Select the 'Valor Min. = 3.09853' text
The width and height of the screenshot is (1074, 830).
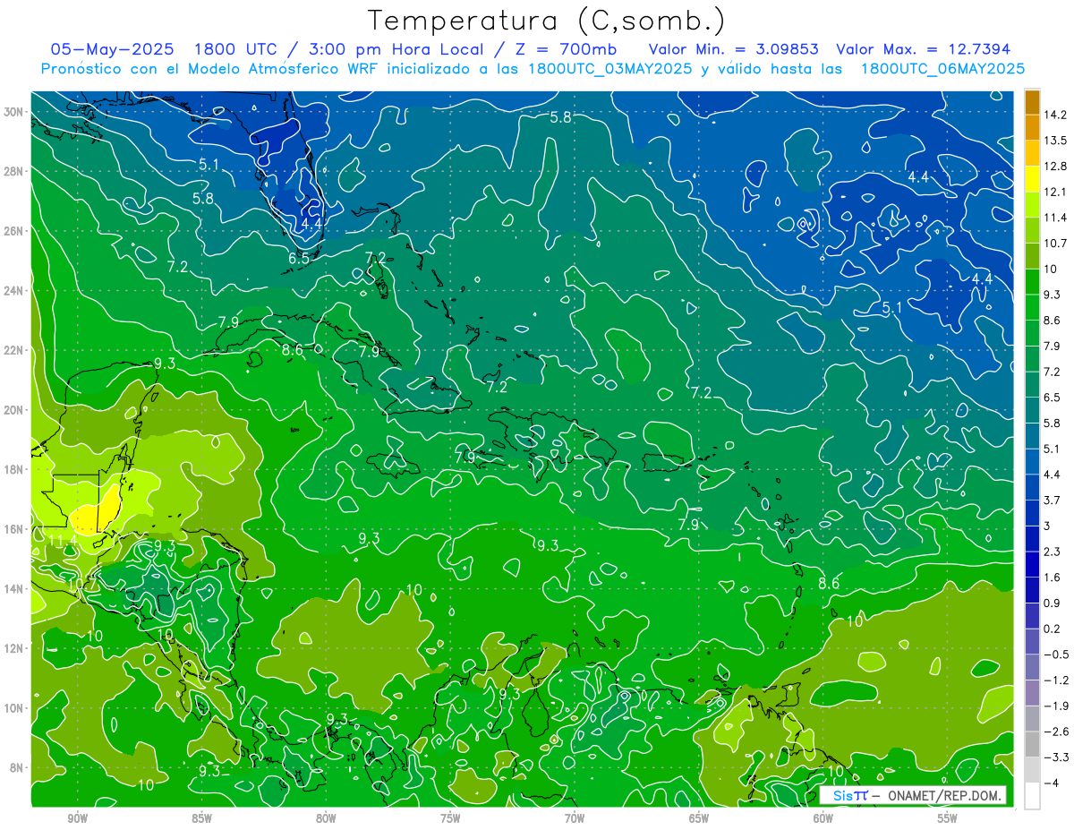click(x=733, y=48)
